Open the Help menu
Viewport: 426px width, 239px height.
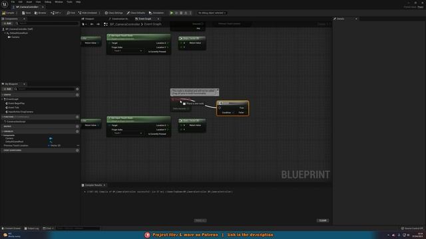(x=79, y=2)
